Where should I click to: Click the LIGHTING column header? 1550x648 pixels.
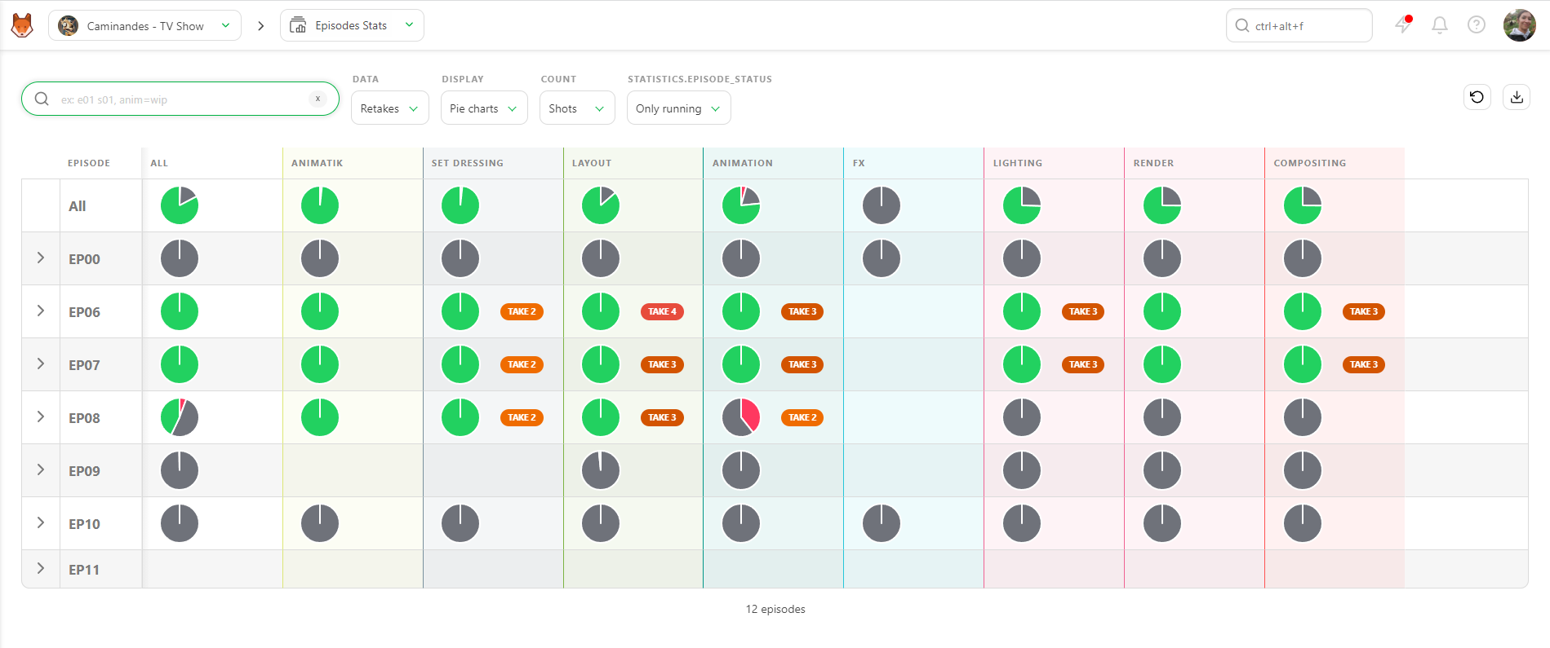click(x=1018, y=163)
